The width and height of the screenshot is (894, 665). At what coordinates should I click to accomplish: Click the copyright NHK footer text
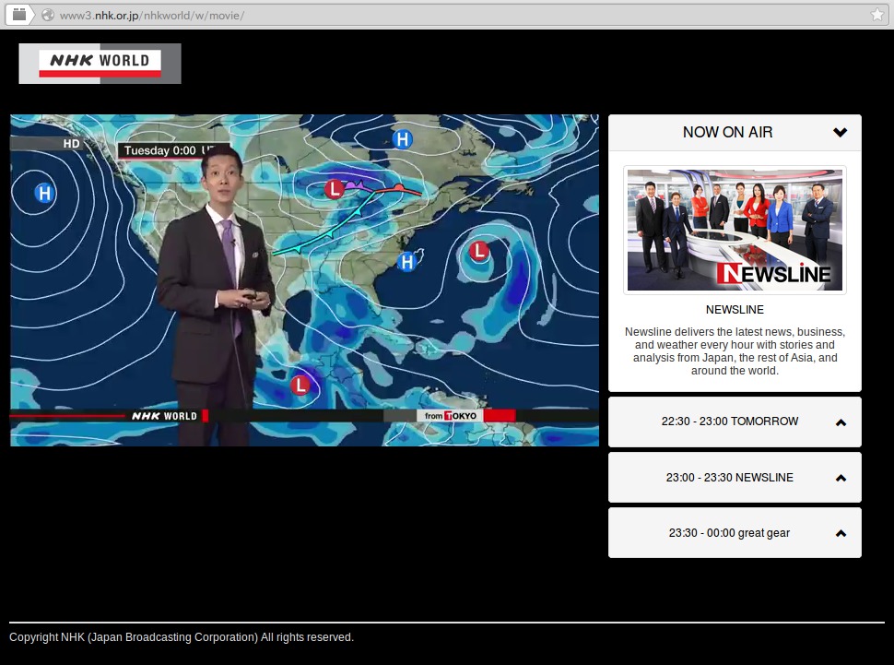(182, 637)
